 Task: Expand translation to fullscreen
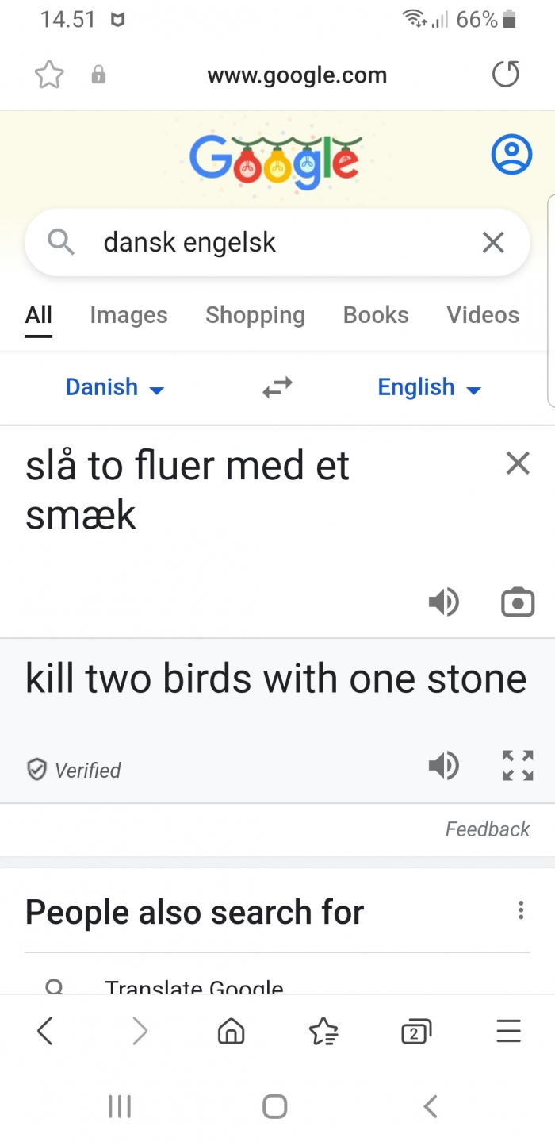(518, 766)
